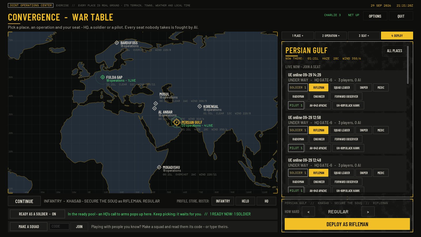
Task: Quit the war table
Action: 401,16
